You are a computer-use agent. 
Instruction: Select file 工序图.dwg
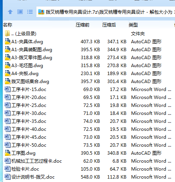tap(23, 153)
